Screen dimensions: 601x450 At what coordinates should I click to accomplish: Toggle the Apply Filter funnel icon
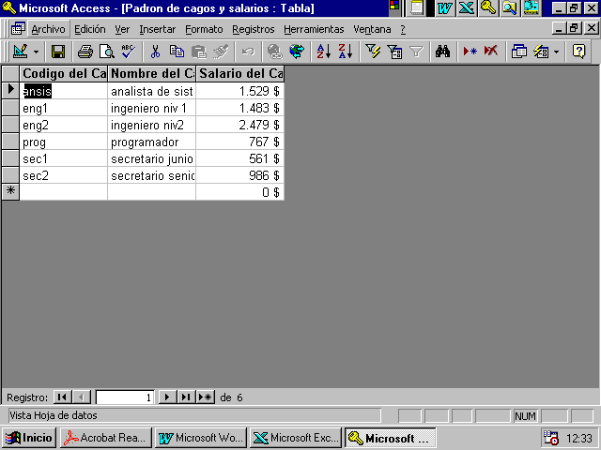416,52
